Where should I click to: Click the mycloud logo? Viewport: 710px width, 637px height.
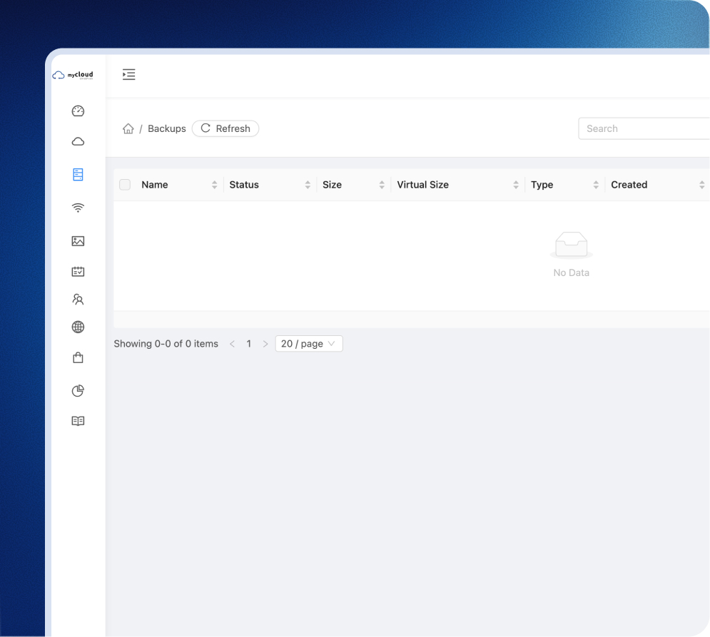point(73,75)
